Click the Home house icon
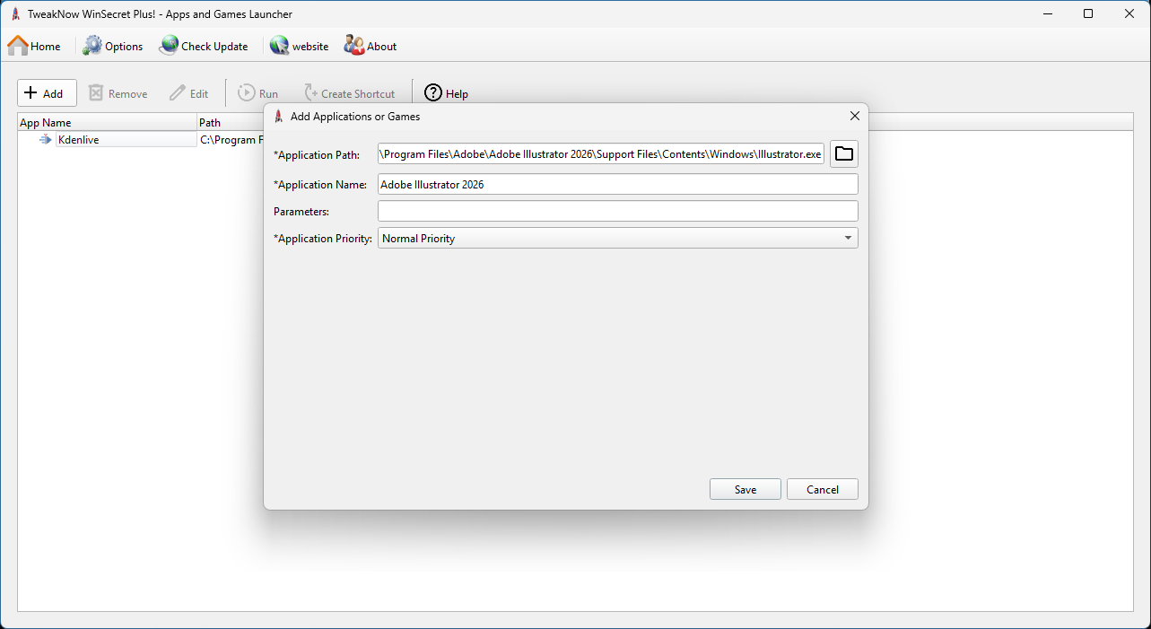 (18, 46)
